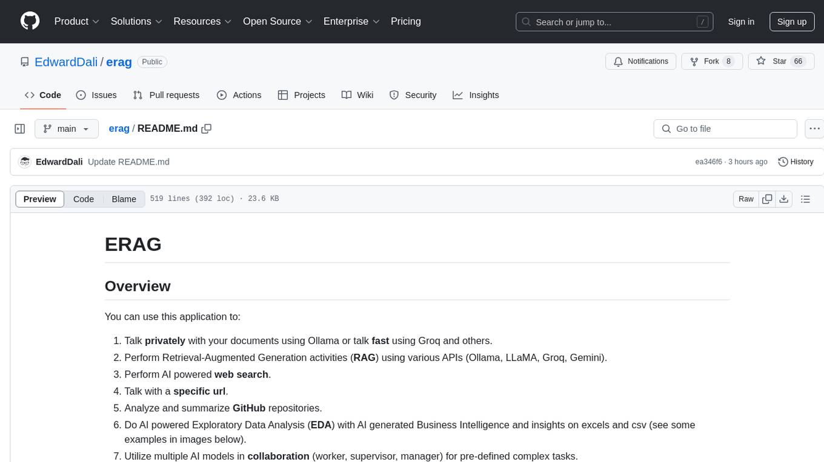Viewport: 824px width, 462px height.
Task: Fork the repository
Action: 712,62
